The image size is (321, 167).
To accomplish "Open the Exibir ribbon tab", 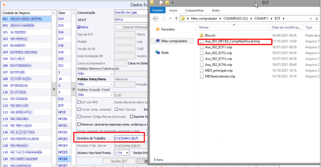I will point(216,10).
